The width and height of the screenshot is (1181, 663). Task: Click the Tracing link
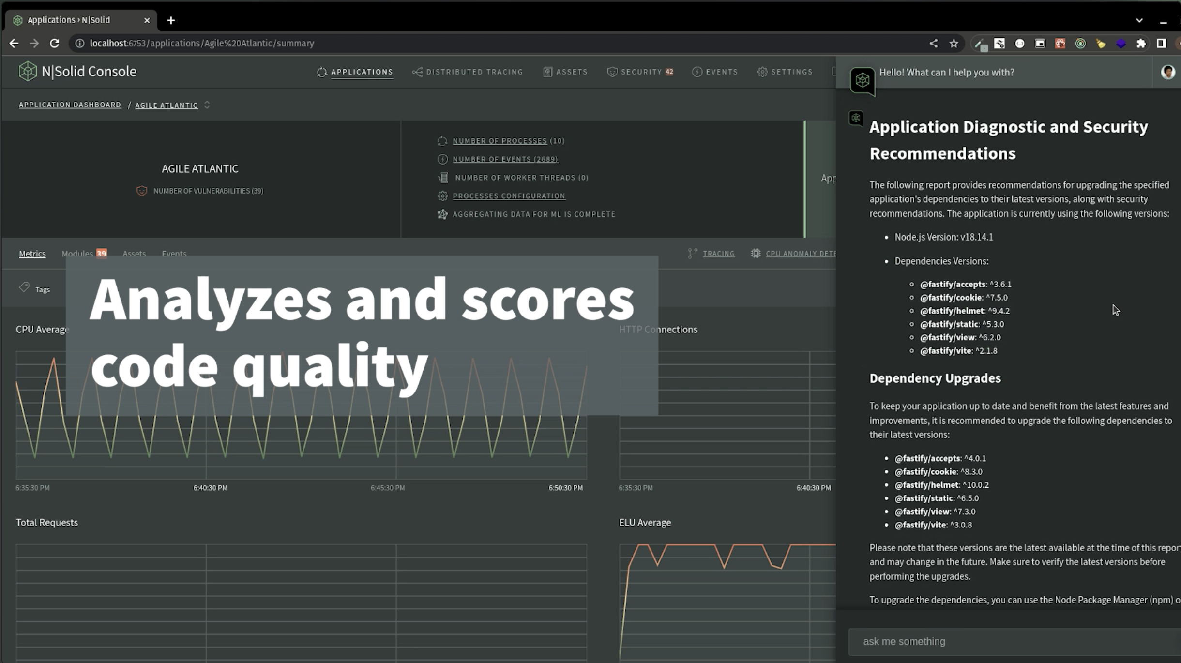pos(718,254)
